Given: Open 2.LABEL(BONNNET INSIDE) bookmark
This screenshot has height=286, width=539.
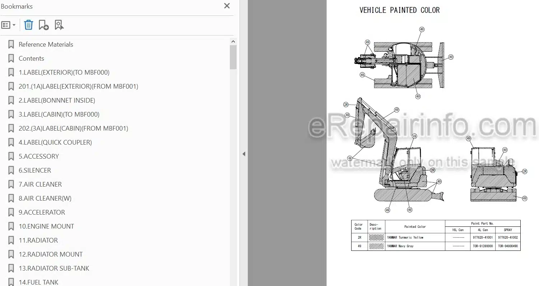Looking at the screenshot, I should (57, 100).
